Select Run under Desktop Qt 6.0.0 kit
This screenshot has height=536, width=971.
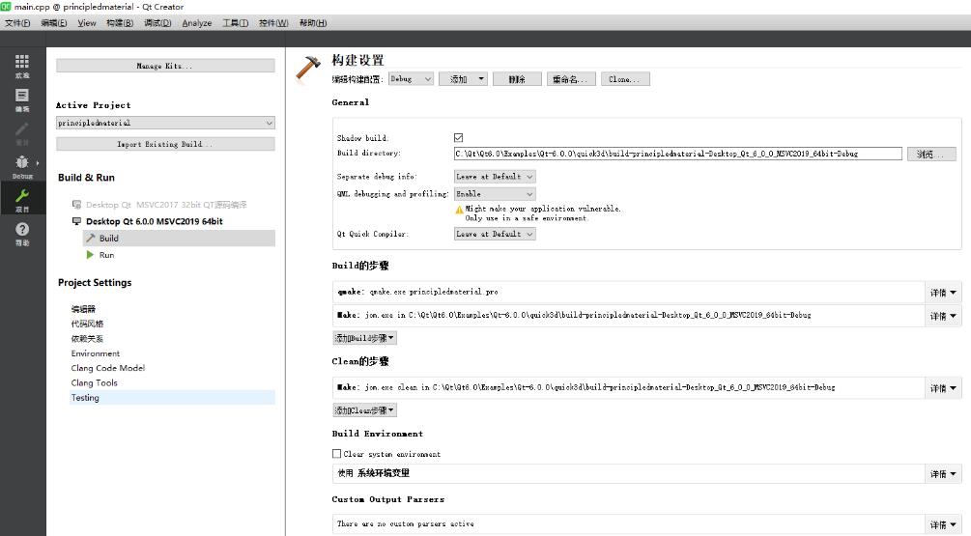click(x=106, y=254)
